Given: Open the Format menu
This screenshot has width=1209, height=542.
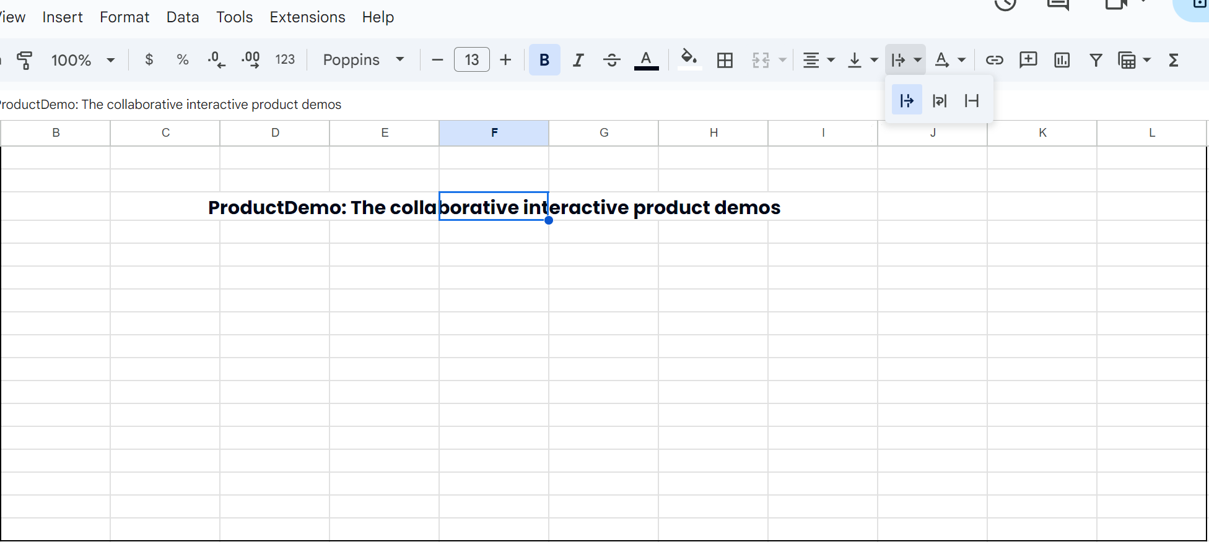Looking at the screenshot, I should (124, 17).
